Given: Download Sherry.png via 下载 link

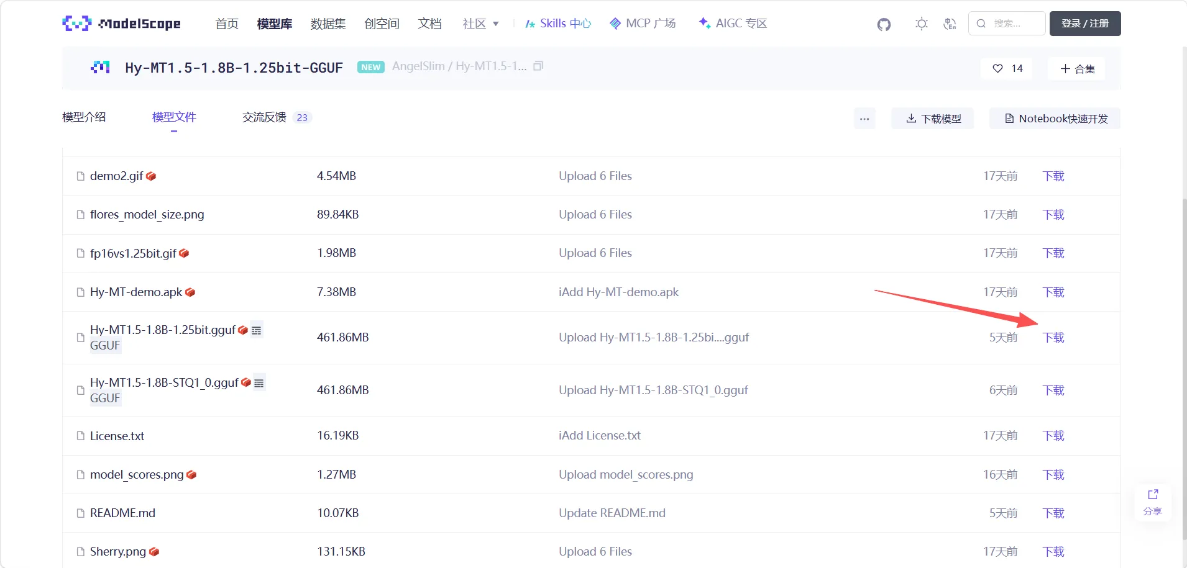Looking at the screenshot, I should (1053, 552).
